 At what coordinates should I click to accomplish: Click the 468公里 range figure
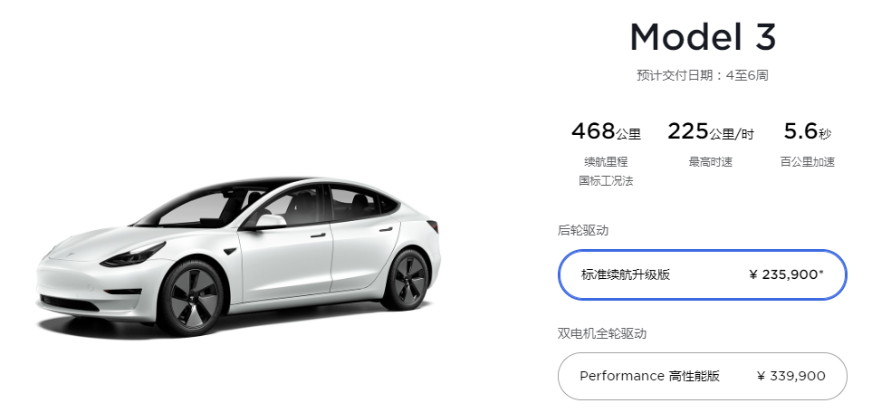click(x=606, y=132)
